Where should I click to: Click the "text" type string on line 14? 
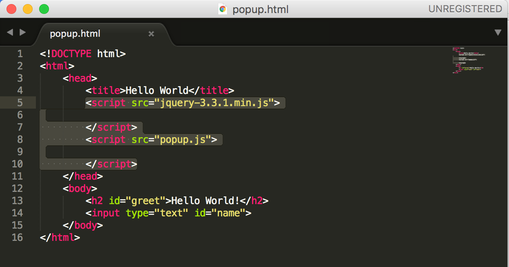tap(171, 213)
